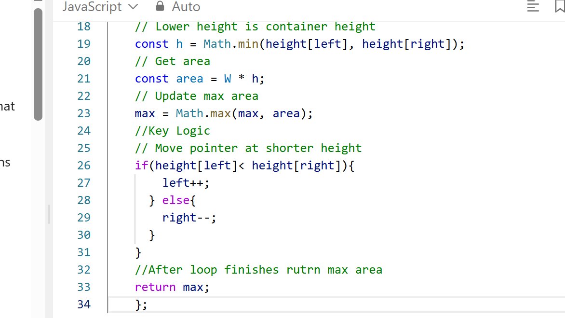The image size is (565, 318).
Task: Click 'Math.max' on line 23
Action: click(x=203, y=113)
